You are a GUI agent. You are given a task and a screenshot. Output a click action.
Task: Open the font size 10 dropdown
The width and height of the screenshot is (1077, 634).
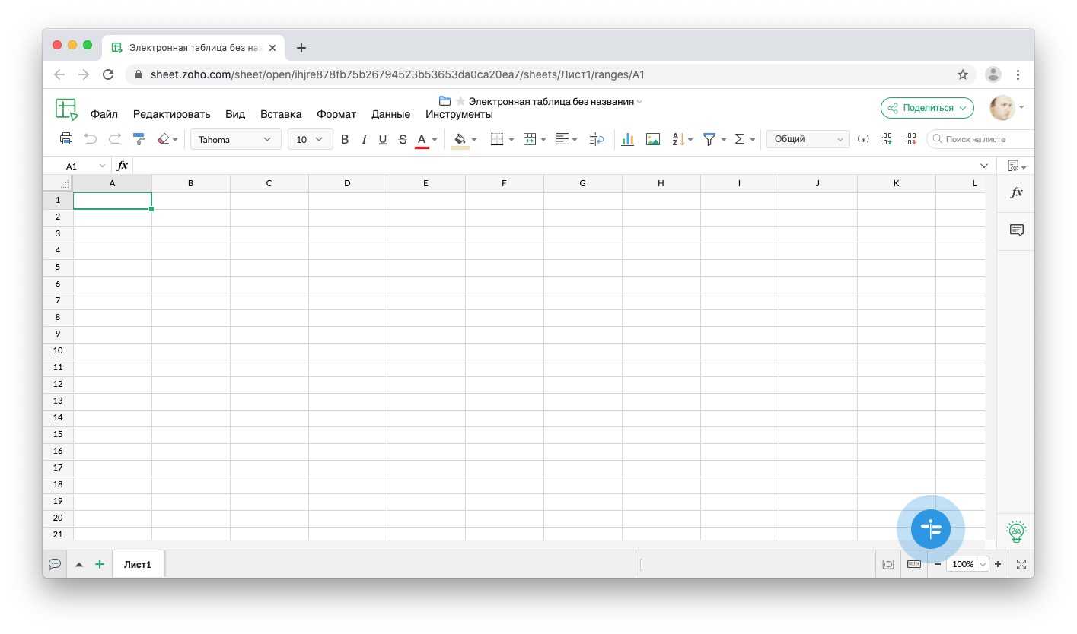click(309, 139)
